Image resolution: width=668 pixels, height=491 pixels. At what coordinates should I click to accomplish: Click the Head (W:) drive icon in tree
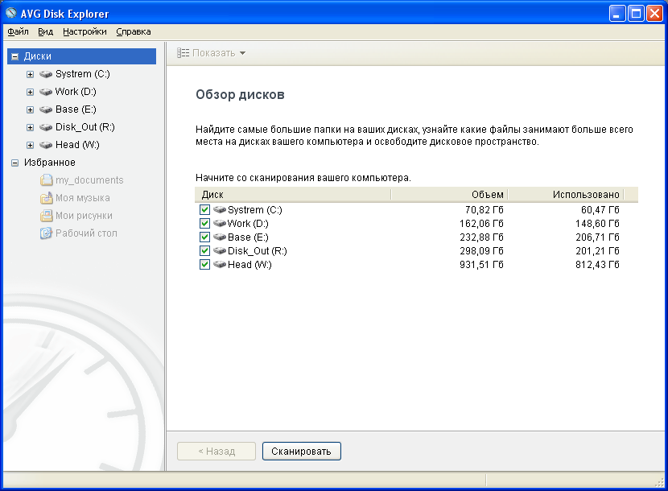46,145
